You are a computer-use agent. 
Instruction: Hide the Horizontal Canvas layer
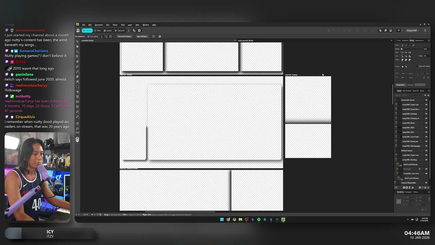pyautogui.click(x=426, y=100)
